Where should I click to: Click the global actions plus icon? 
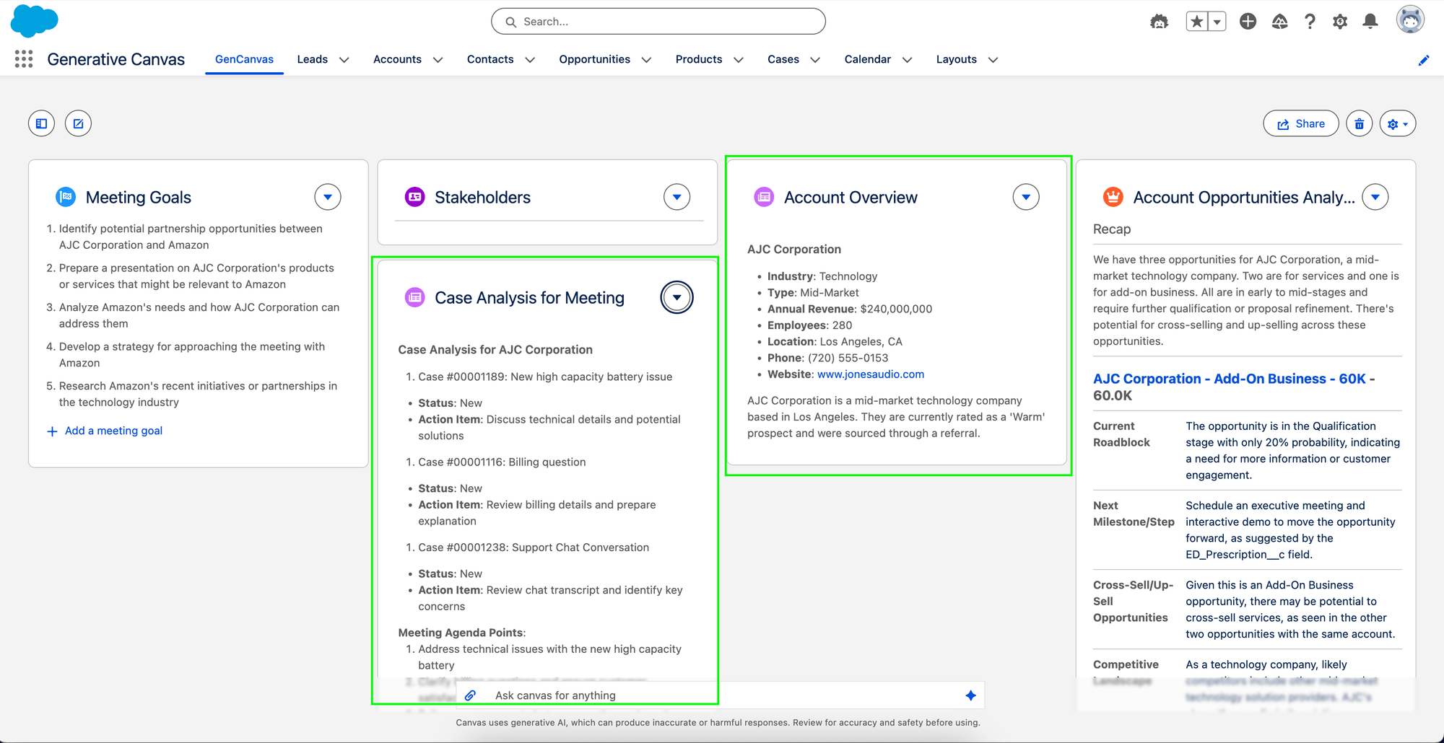[1248, 22]
